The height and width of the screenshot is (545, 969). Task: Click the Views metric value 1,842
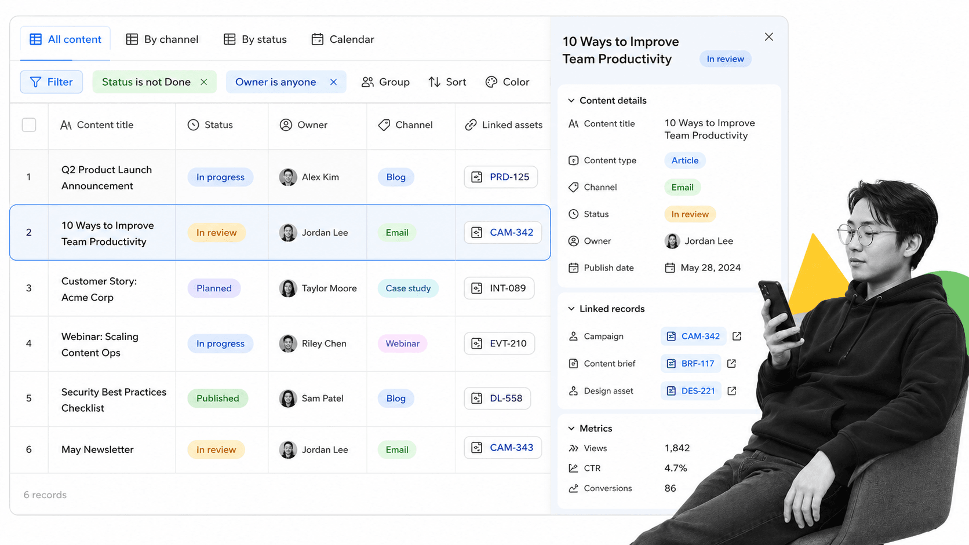(x=677, y=448)
